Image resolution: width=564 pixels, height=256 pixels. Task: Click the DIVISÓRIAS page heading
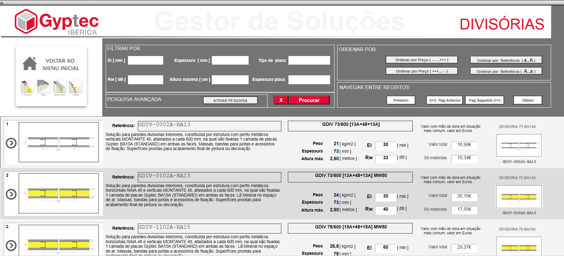pos(502,24)
